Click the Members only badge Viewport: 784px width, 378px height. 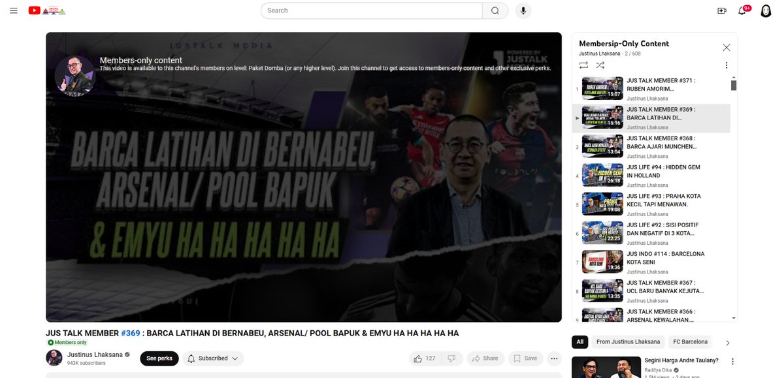coord(67,342)
